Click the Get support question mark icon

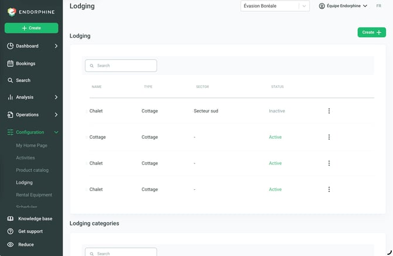11,231
